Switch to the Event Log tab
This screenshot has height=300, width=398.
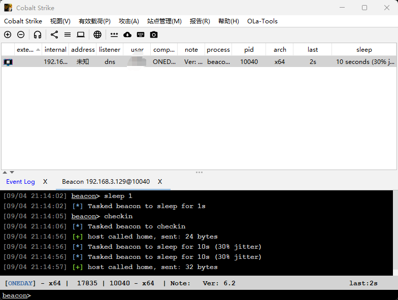(x=20, y=182)
